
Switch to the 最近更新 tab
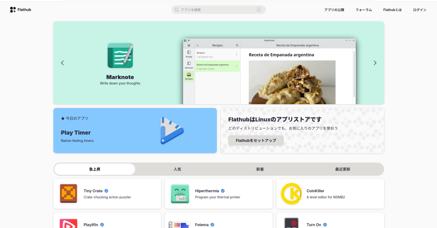[343, 169]
